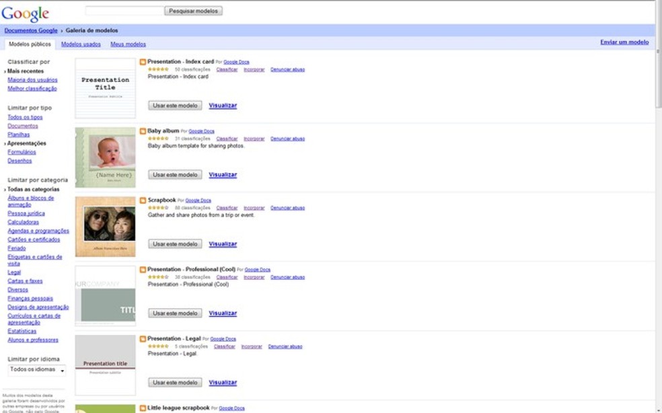
Task: Focus the template search input field
Action: pyautogui.click(x=124, y=11)
